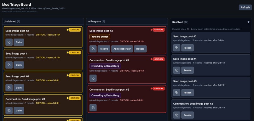The image size is (254, 121).
Task: Click the 'Mod Triage Board' title
Action: (16, 4)
